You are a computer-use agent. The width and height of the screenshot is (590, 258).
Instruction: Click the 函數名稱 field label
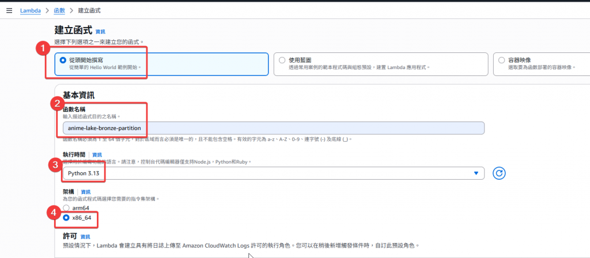(x=73, y=109)
